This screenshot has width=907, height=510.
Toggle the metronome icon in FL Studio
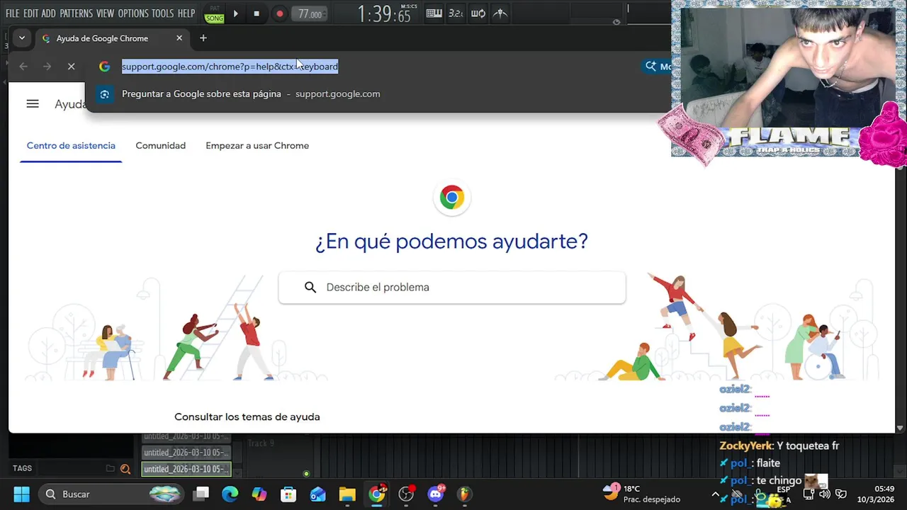click(x=500, y=13)
